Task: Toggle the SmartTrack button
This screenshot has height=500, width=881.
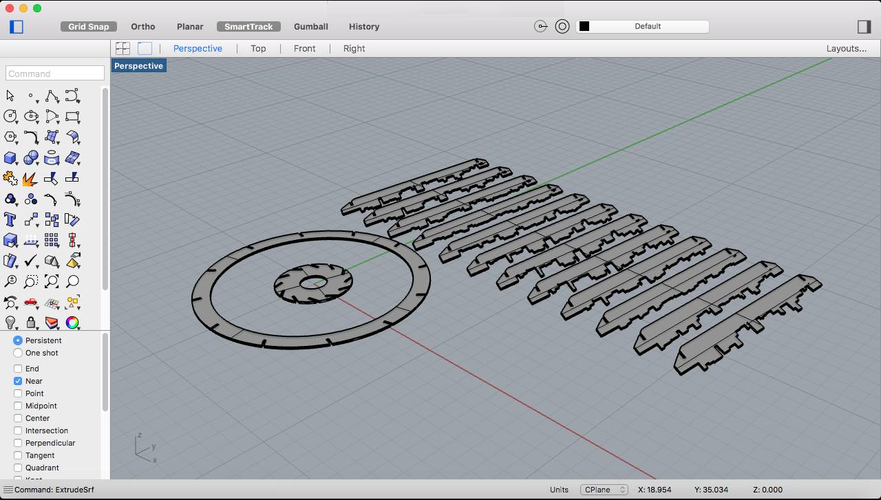Action: (x=248, y=27)
